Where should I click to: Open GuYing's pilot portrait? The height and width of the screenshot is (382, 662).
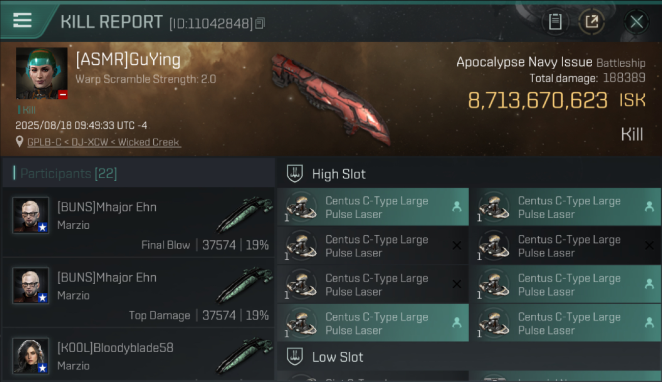click(x=42, y=73)
